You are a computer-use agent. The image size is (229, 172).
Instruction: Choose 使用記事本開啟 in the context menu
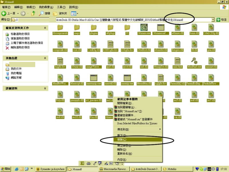coord(138,99)
